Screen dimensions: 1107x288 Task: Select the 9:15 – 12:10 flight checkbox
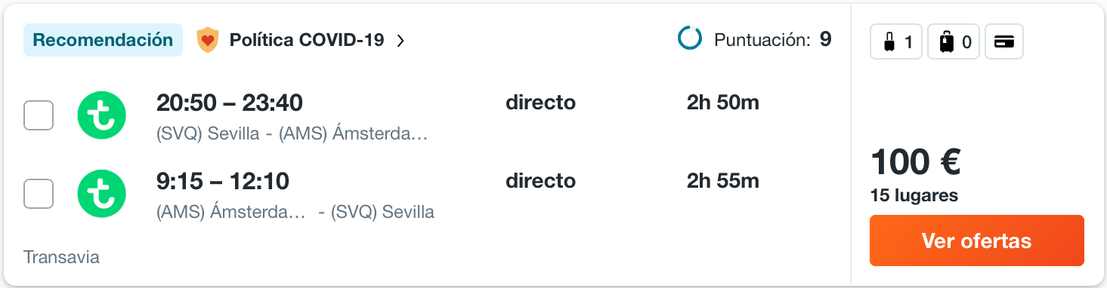(39, 194)
